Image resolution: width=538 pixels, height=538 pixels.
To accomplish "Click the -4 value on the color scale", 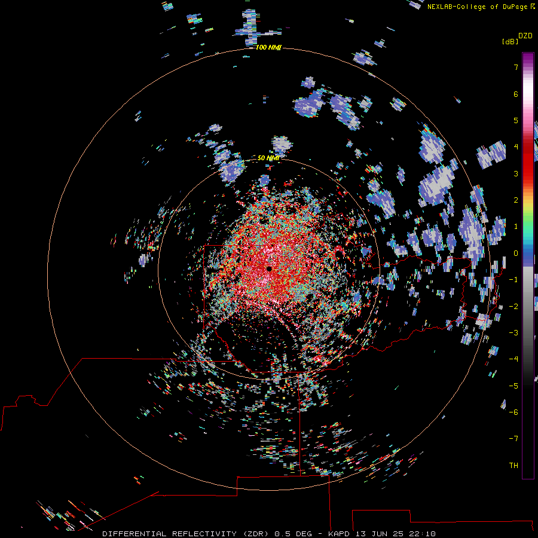I will click(513, 359).
